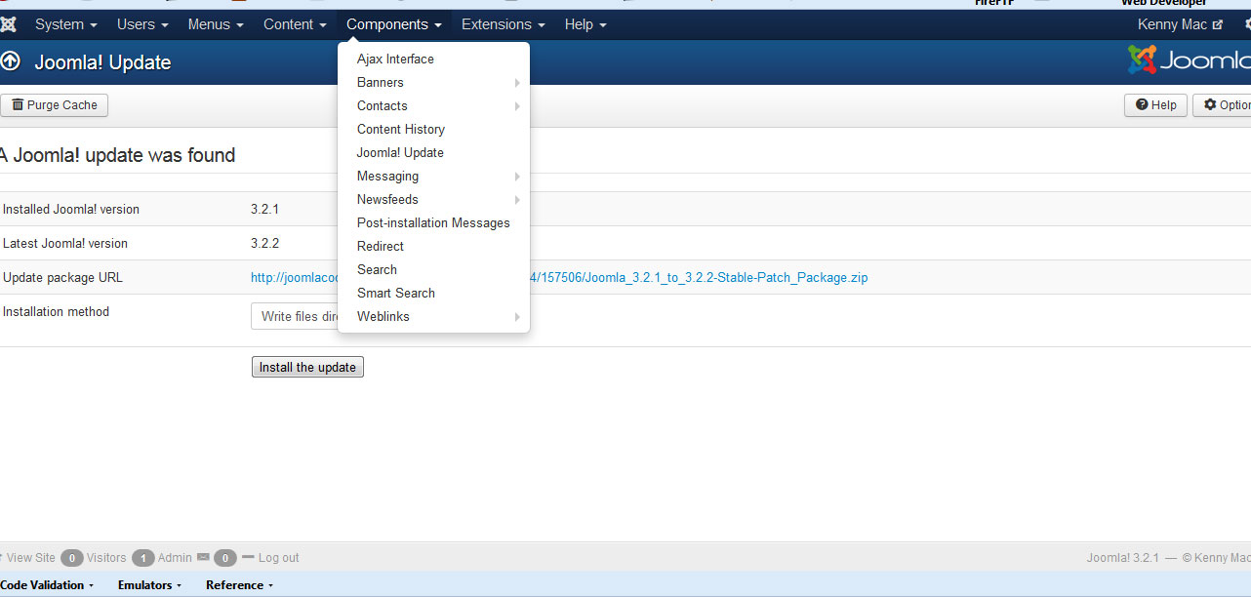Click the envelope messages icon in the footer

tap(203, 558)
